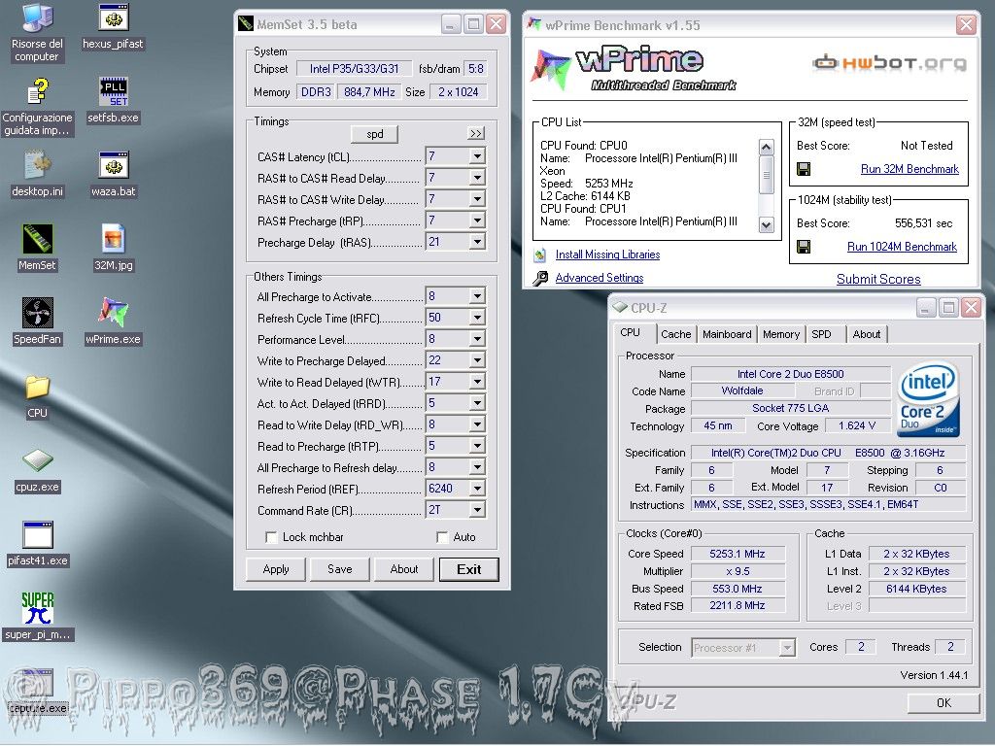The width and height of the screenshot is (995, 746).
Task: Toggle the Auto checkbox in MemSet
Action: click(x=442, y=537)
